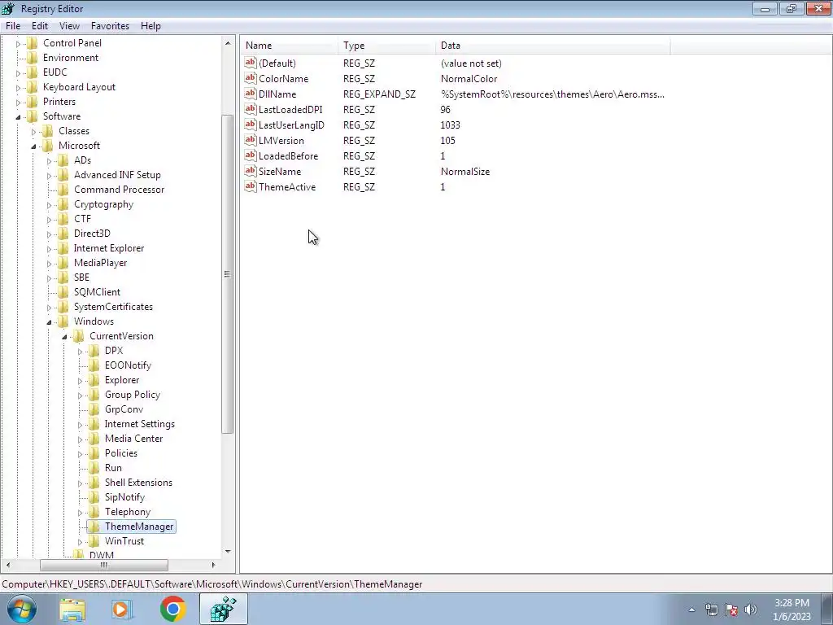Click the ColorName value string icon
The image size is (833, 625).
[x=251, y=78]
